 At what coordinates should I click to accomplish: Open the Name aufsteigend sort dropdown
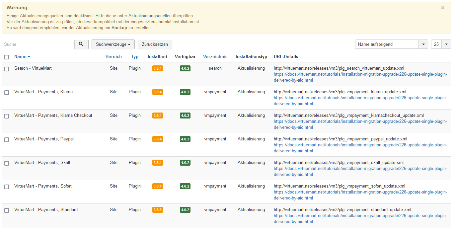point(391,44)
